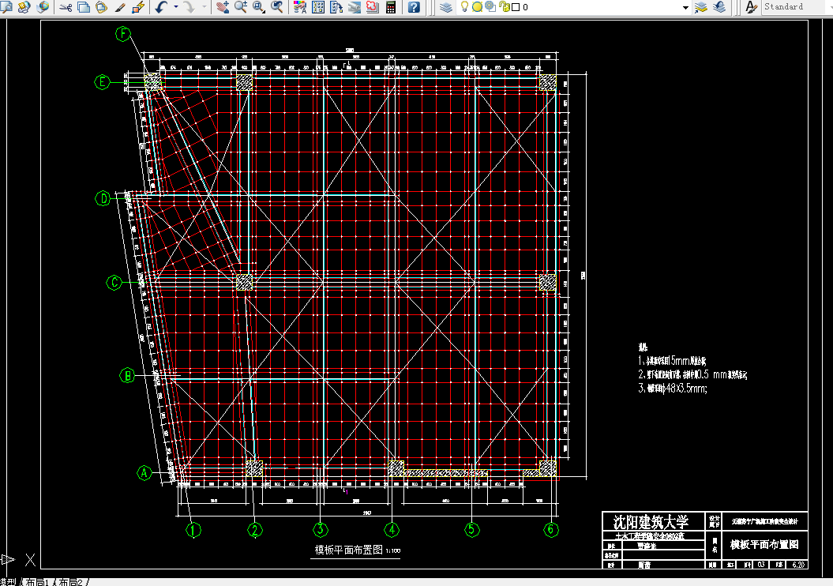Select the axis bubble numbered 1
Viewport: 833px width, 586px height.
click(x=193, y=530)
